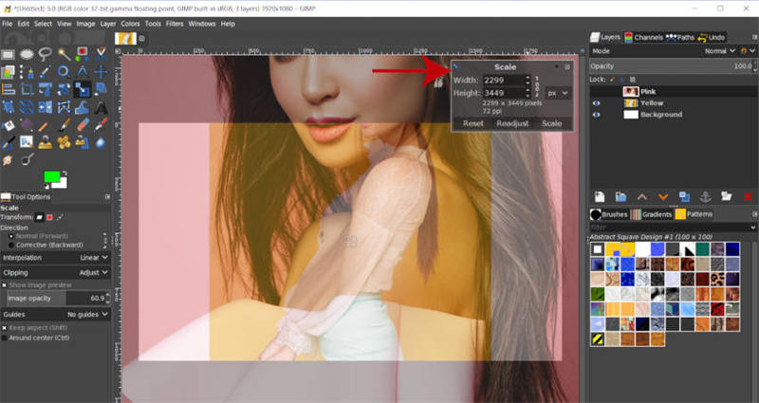Screen dimensions: 759x403
Task: Open the Clipping dropdown set to Adjust
Action: (x=94, y=271)
